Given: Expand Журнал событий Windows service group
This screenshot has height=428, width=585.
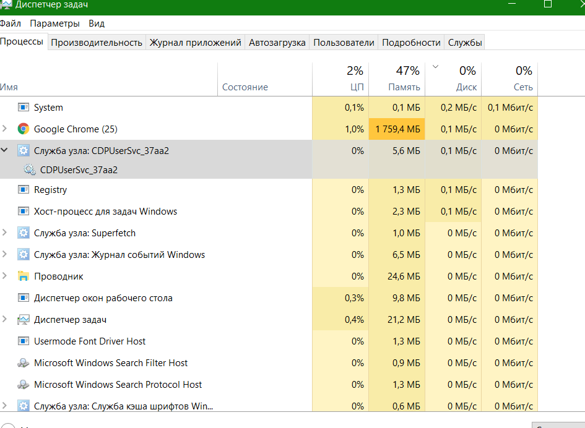Looking at the screenshot, I should point(5,255).
